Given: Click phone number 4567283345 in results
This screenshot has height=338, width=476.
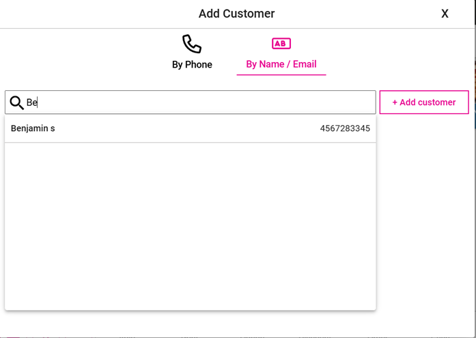Looking at the screenshot, I should (345, 128).
